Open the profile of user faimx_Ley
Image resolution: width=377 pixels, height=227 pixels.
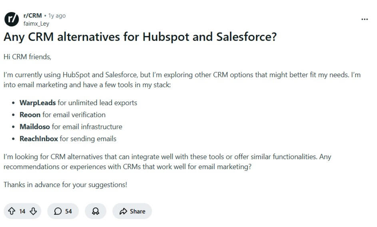pyautogui.click(x=36, y=23)
